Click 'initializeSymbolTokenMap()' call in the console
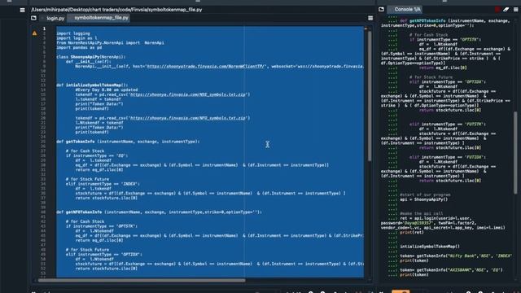Image resolution: width=521 pixels, height=293 pixels. pos(430,247)
